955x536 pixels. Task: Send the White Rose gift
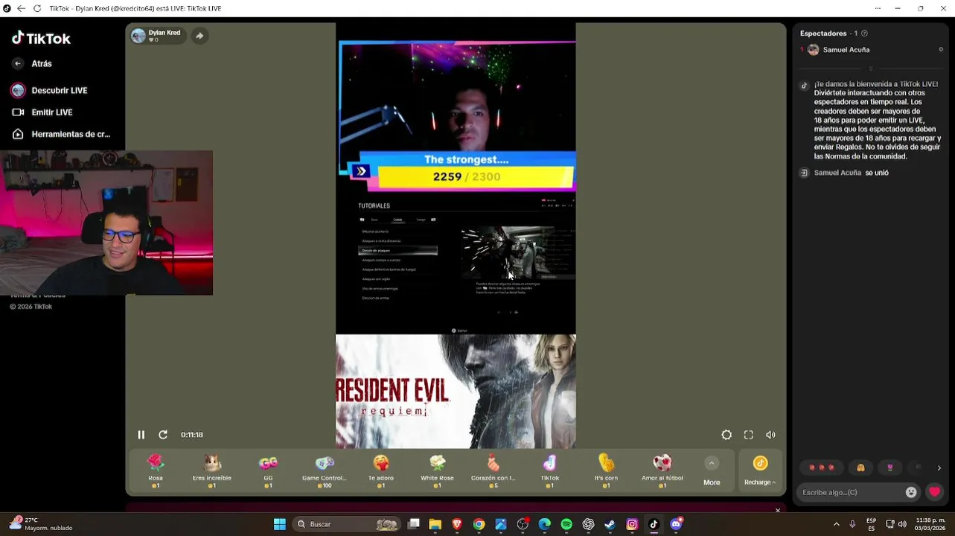tap(437, 471)
